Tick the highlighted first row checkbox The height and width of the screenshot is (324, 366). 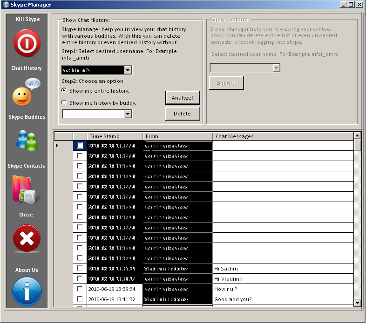point(80,146)
